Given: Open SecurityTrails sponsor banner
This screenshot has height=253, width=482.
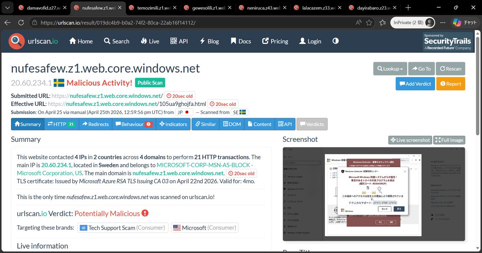Looking at the screenshot, I should [x=447, y=42].
